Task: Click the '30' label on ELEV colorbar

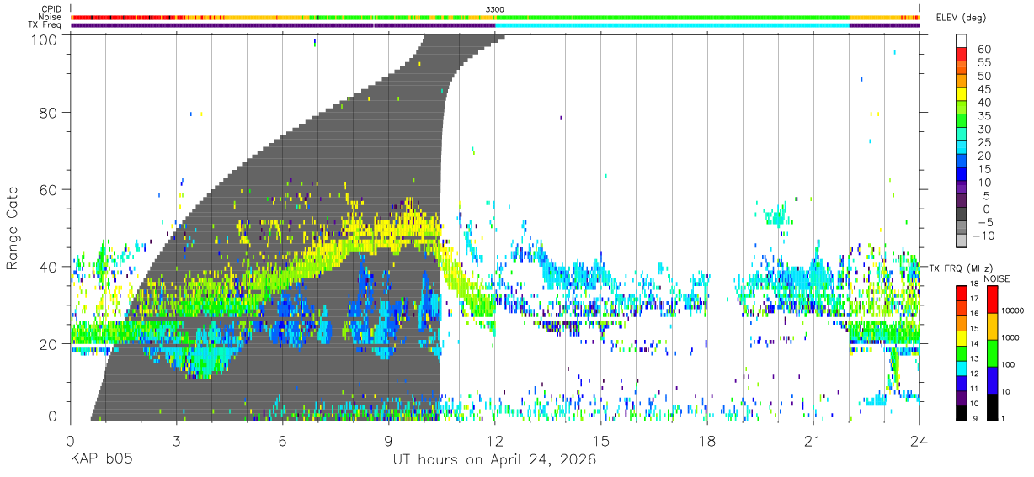Action: (x=984, y=130)
